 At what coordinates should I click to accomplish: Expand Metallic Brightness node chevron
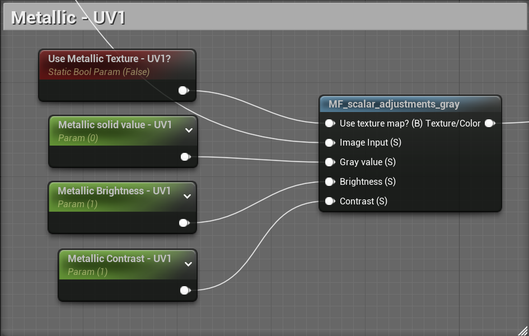coord(187,197)
